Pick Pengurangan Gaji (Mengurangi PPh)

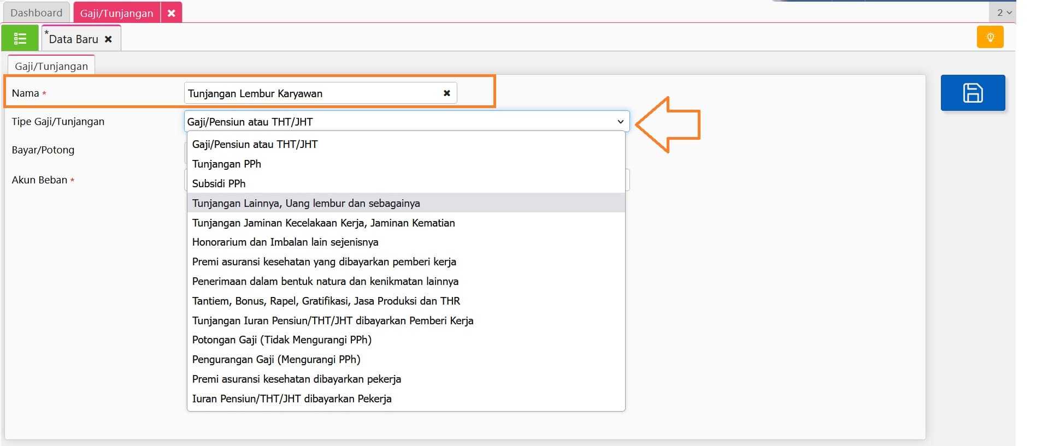point(276,359)
